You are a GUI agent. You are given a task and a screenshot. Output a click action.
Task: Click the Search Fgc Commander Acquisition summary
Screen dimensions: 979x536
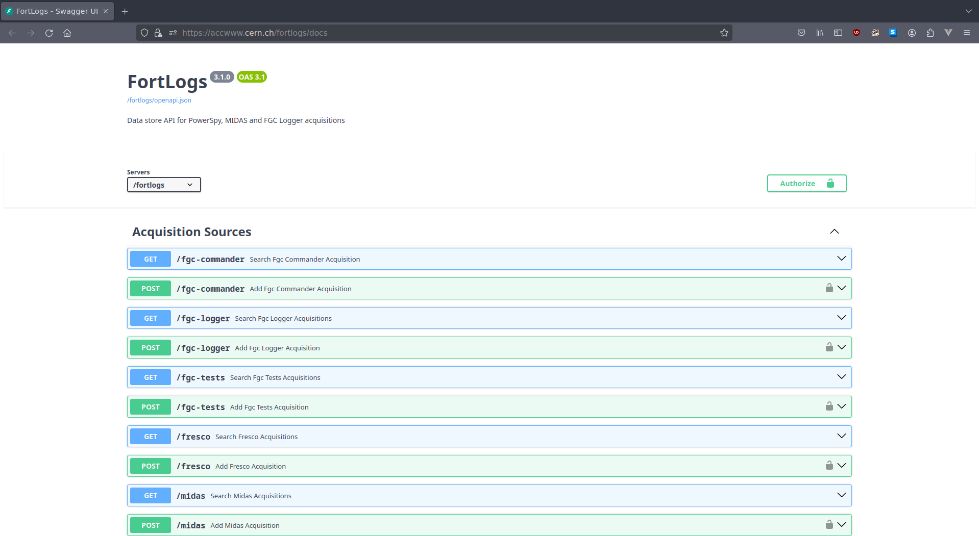(x=305, y=259)
